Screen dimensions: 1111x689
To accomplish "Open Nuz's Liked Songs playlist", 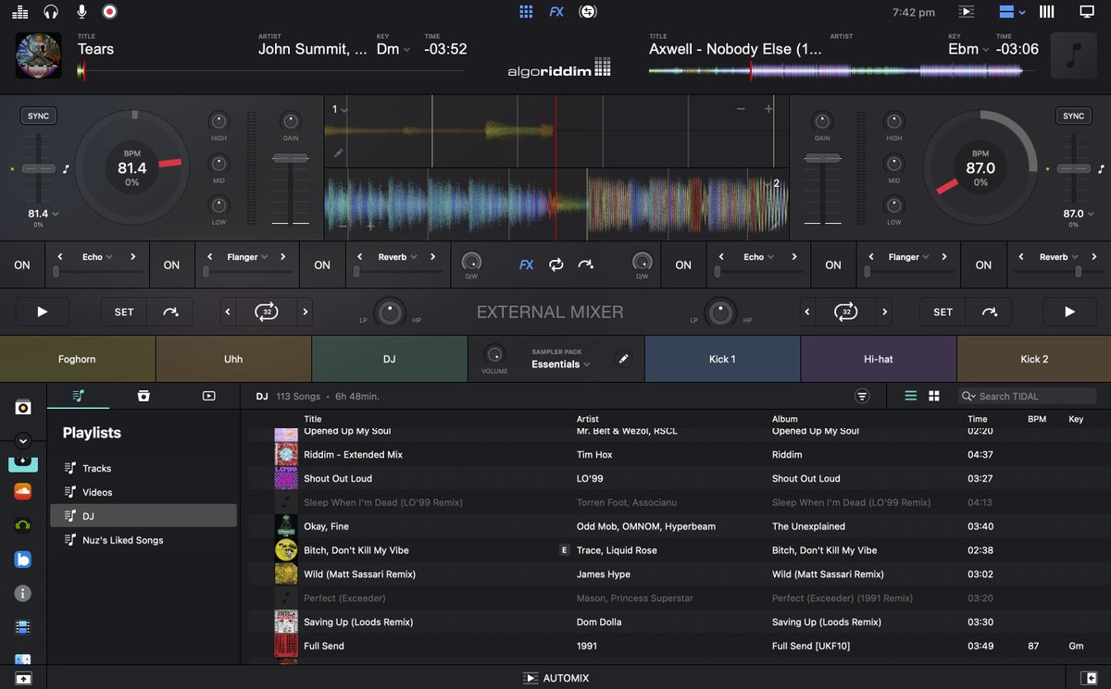I will tap(144, 540).
